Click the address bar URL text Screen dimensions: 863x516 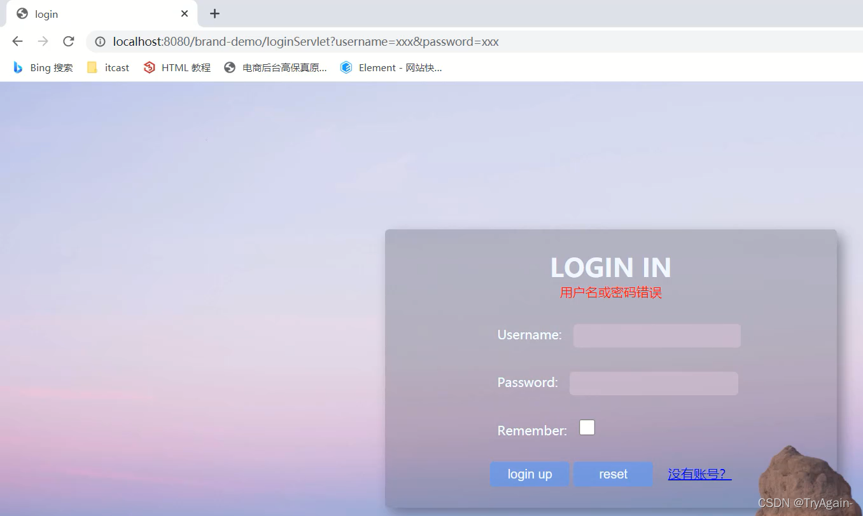tap(306, 42)
